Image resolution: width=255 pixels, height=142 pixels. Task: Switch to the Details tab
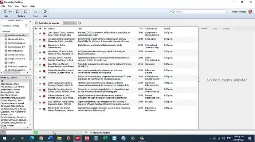coord(204,29)
